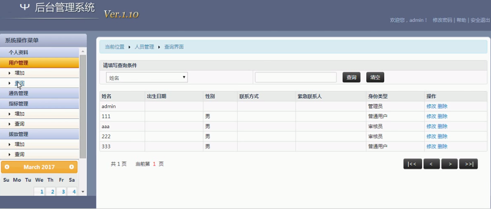Open the 帮助 help link

pyautogui.click(x=461, y=20)
